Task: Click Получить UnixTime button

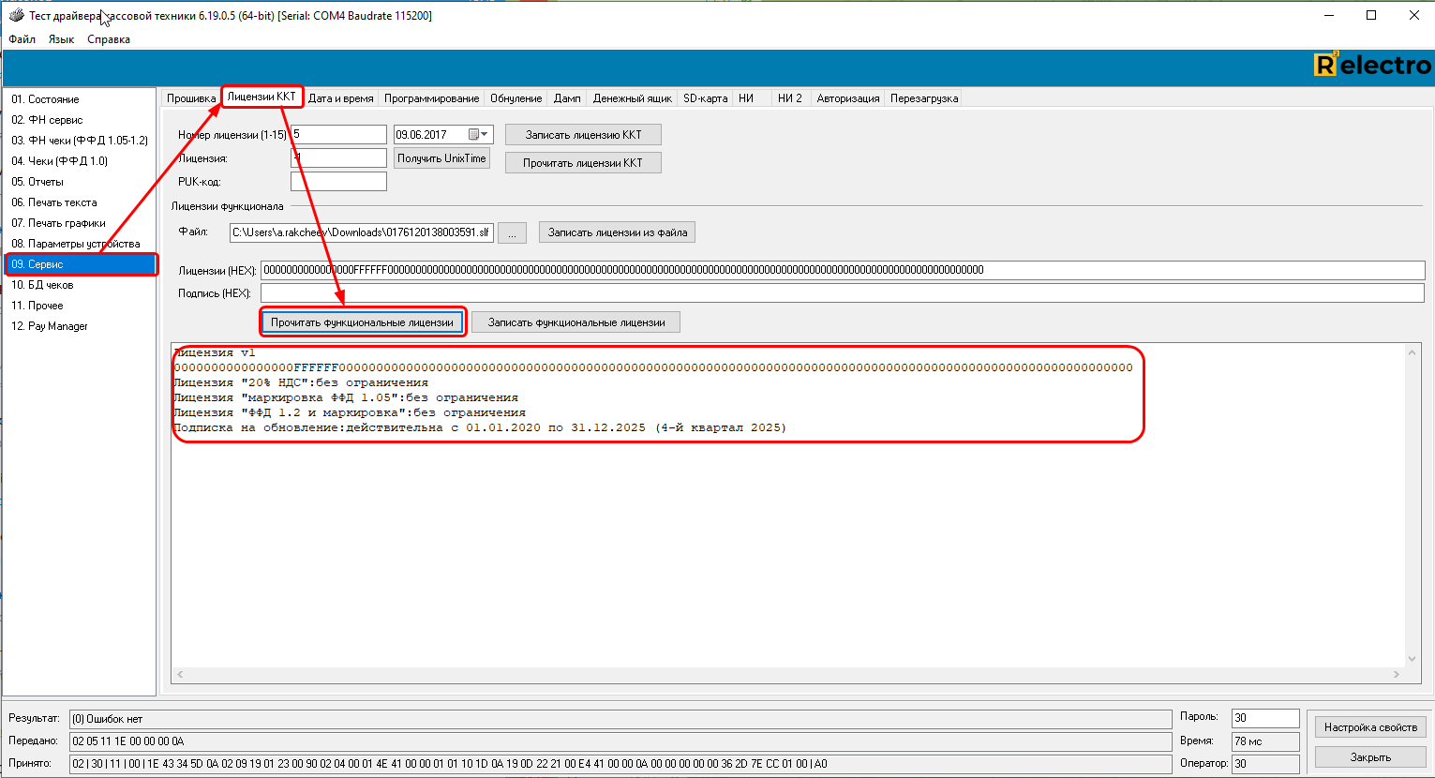Action: coord(441,158)
